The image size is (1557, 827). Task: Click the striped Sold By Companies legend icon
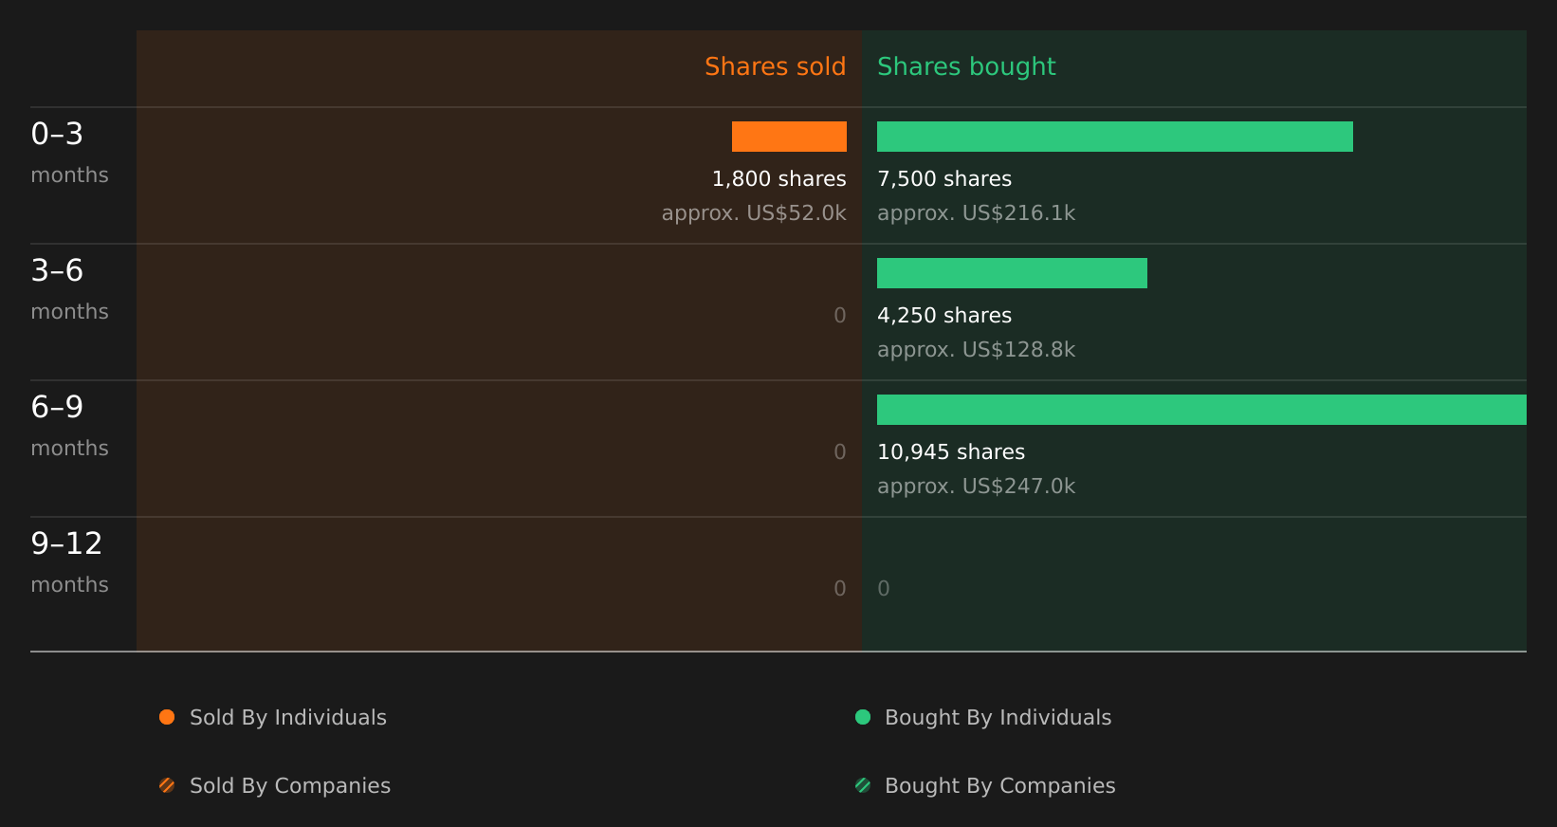[167, 785]
